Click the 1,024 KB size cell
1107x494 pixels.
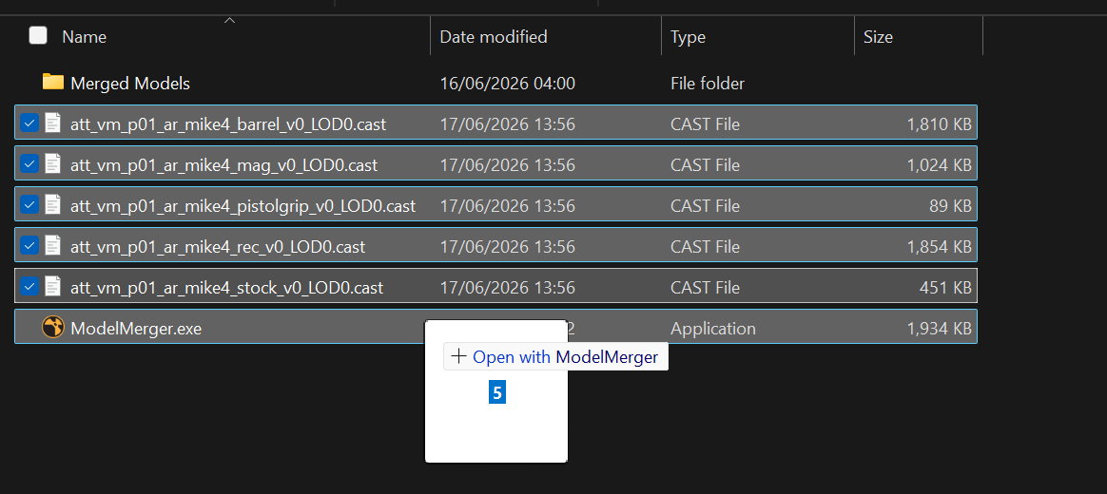[939, 166]
